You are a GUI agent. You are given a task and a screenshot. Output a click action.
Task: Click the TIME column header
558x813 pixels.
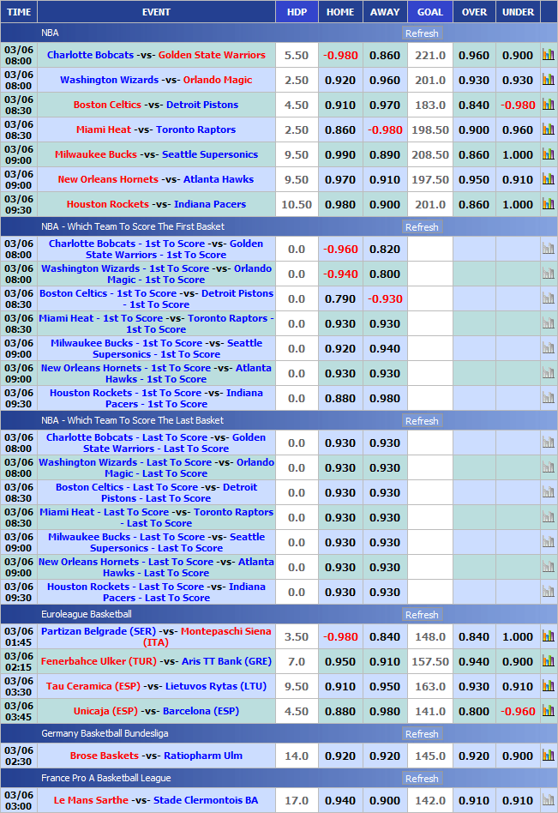coord(19,12)
